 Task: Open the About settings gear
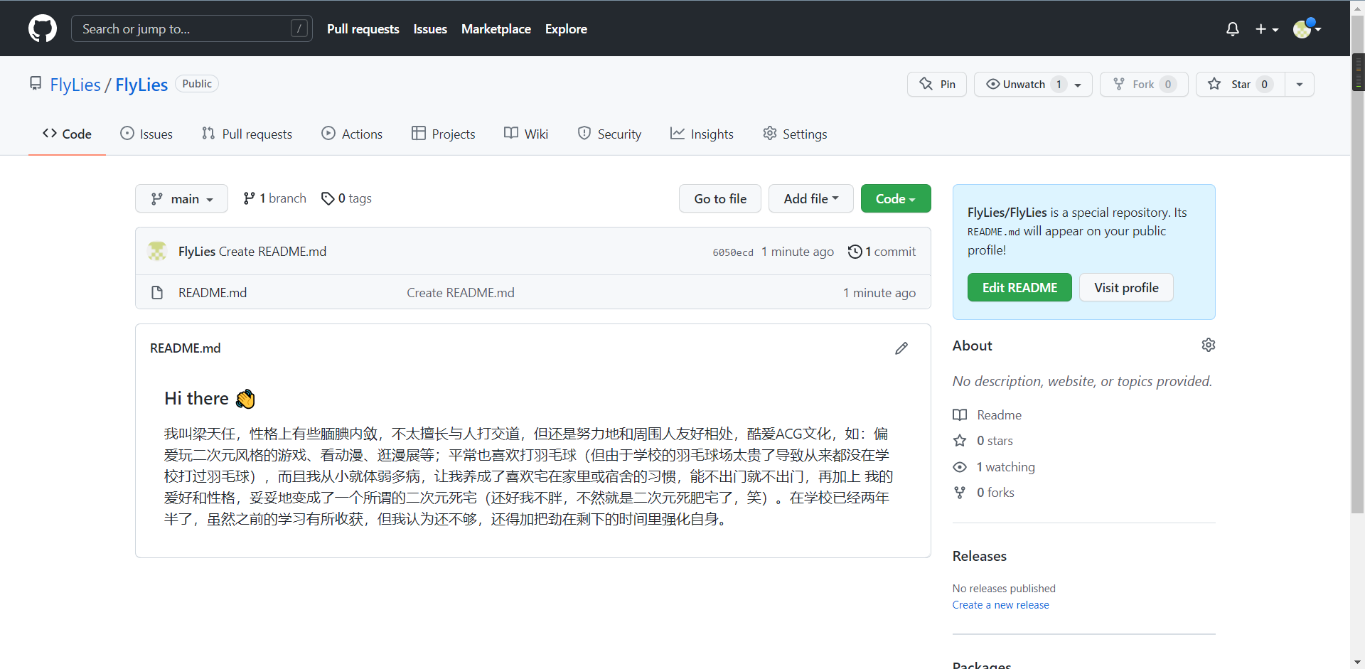[1209, 345]
